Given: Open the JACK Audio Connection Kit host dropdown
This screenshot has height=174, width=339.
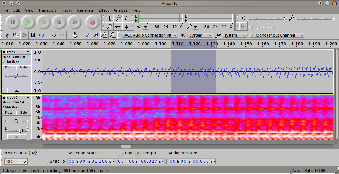Looking at the screenshot, I should (150, 35).
